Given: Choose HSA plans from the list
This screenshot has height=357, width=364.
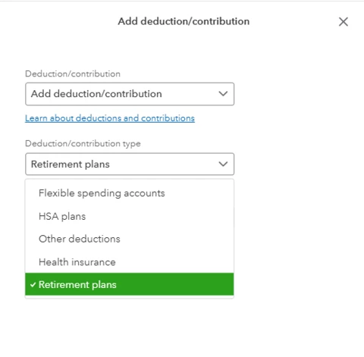Looking at the screenshot, I should click(130, 217).
